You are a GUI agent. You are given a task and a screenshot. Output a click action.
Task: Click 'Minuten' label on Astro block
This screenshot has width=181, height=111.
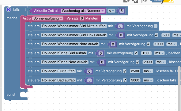click(x=92, y=18)
